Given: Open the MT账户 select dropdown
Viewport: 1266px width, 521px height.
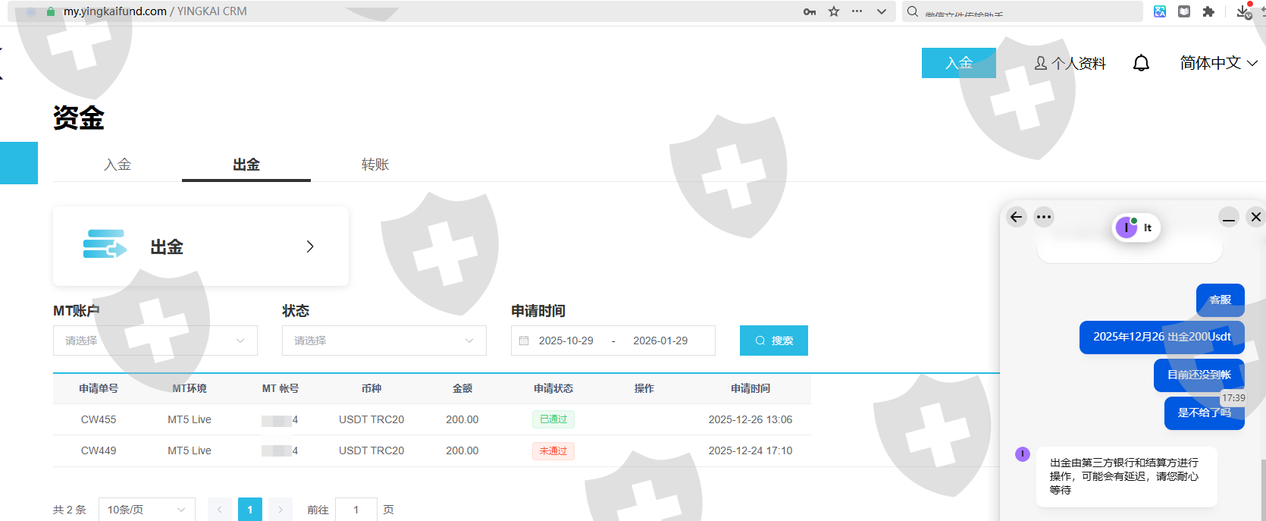Looking at the screenshot, I should click(x=155, y=341).
